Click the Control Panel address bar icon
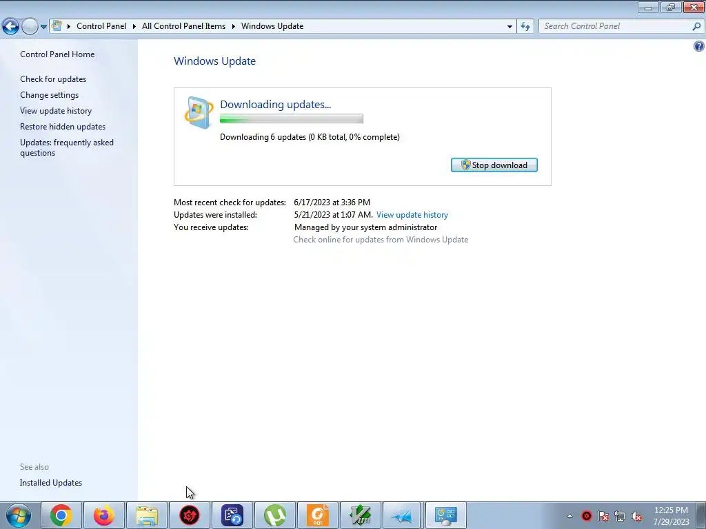Viewport: 706px width, 529px height. point(57,25)
